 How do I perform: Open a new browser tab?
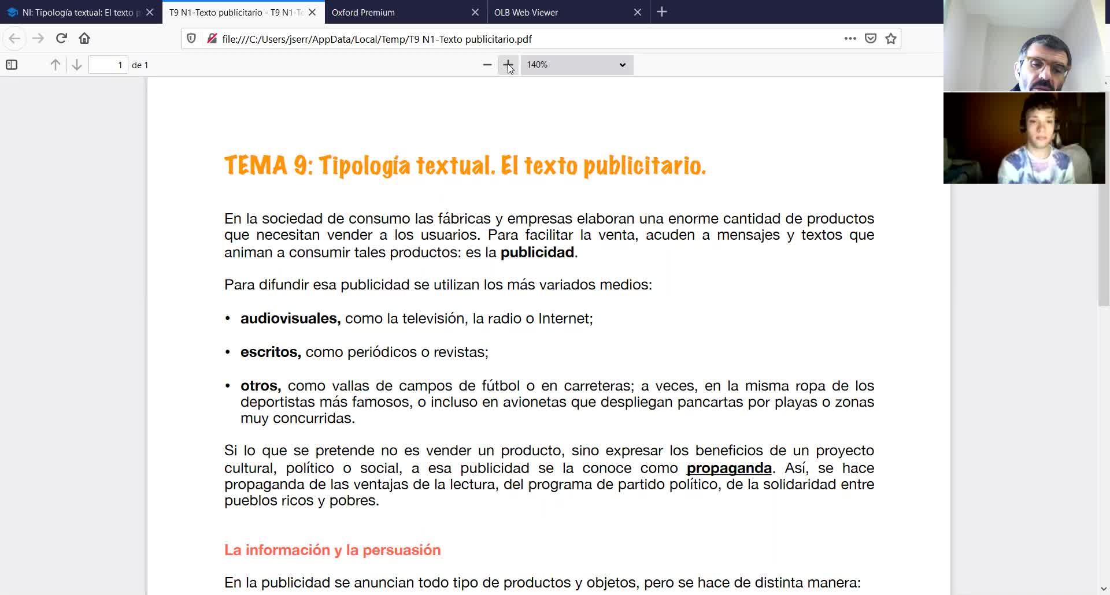[662, 12]
